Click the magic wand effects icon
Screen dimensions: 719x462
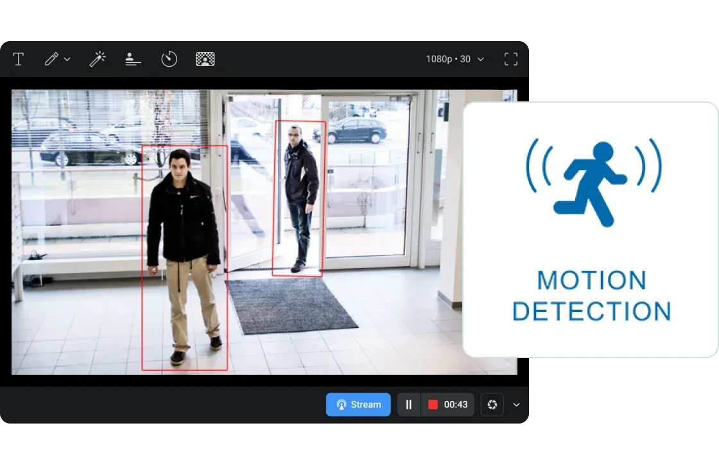tap(98, 60)
